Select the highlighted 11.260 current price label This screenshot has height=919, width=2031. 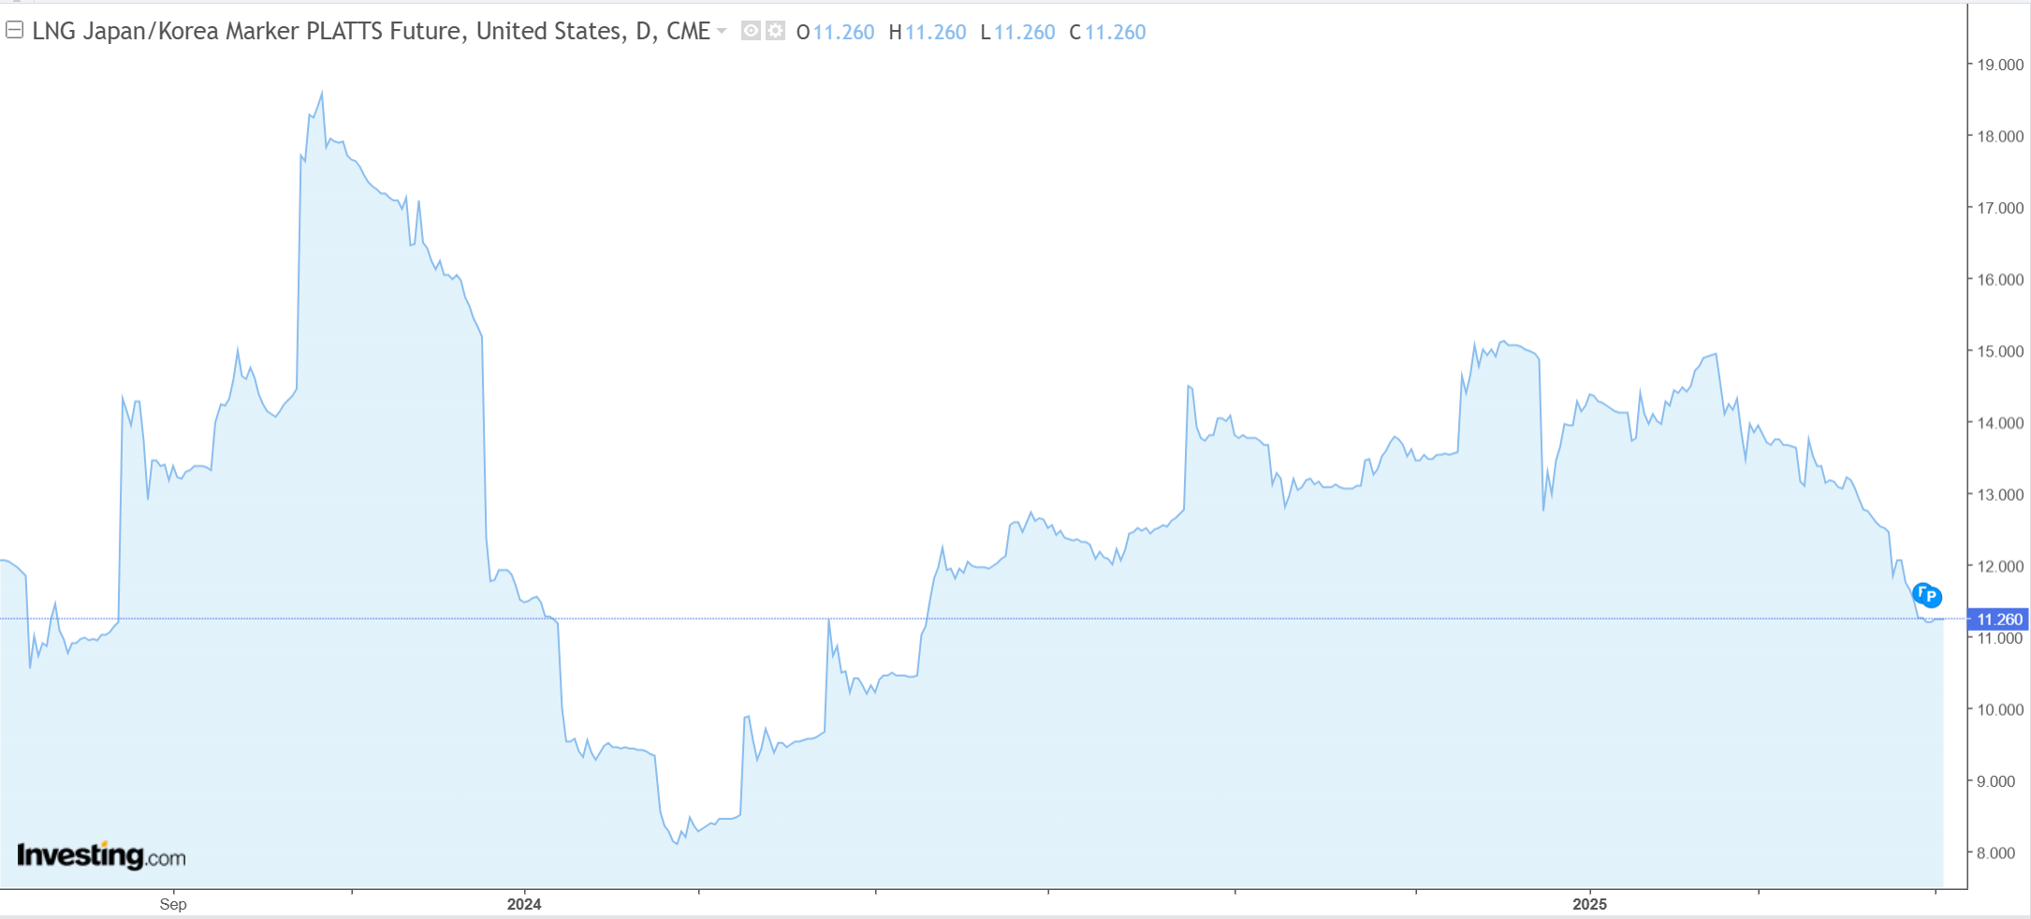click(x=1998, y=620)
